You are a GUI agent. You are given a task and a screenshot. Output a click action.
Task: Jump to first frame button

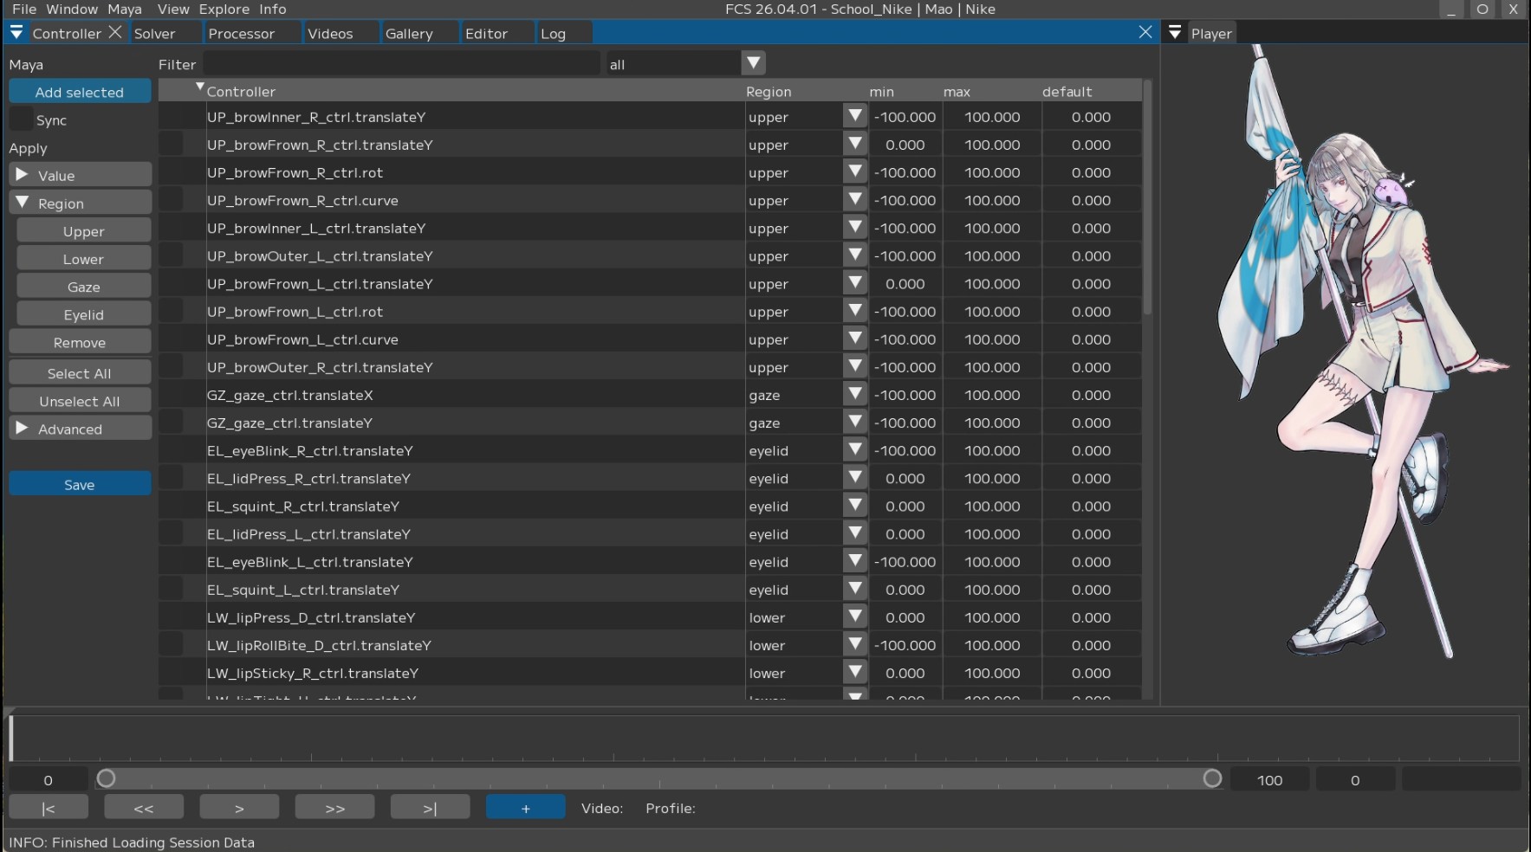[49, 808]
